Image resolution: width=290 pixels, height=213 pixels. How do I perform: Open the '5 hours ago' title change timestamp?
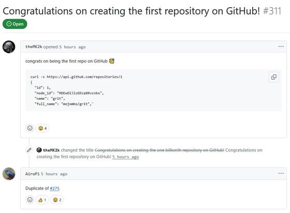[x=125, y=157]
